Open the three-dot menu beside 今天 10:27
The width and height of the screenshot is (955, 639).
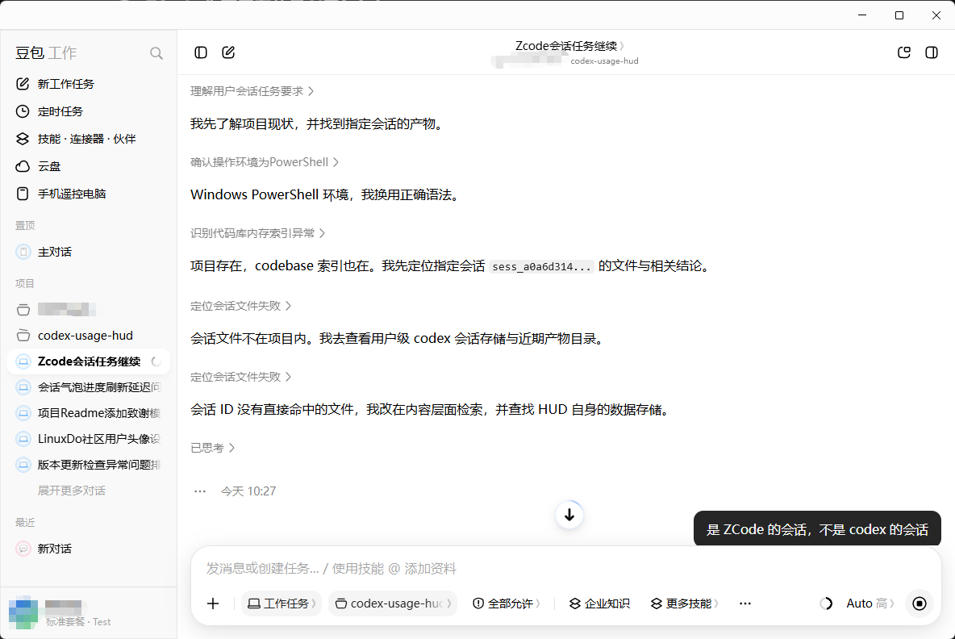[x=200, y=491]
